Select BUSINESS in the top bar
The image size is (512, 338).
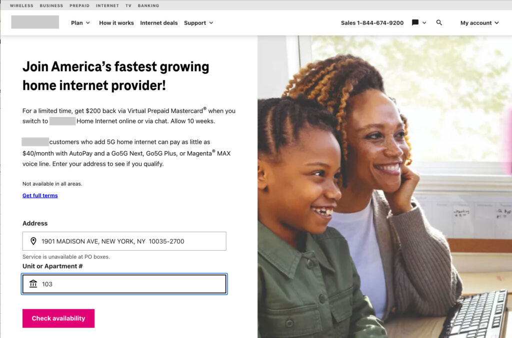tap(51, 5)
